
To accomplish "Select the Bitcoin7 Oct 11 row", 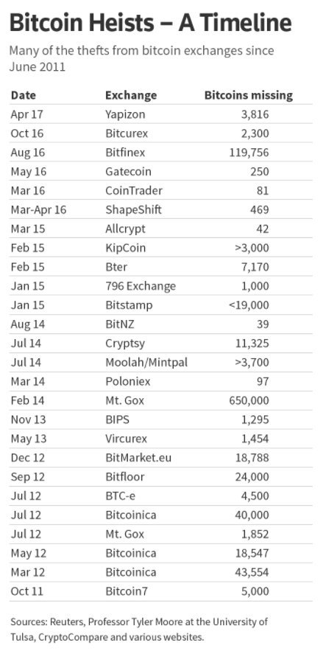I will click(x=161, y=591).
